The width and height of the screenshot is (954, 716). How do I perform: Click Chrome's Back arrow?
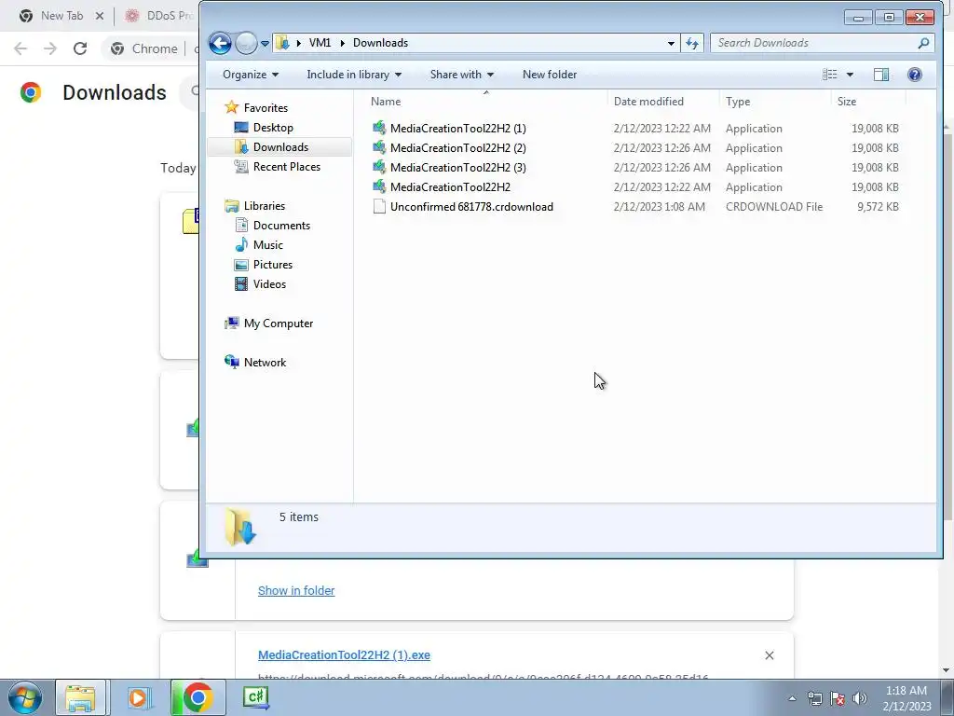click(x=20, y=48)
